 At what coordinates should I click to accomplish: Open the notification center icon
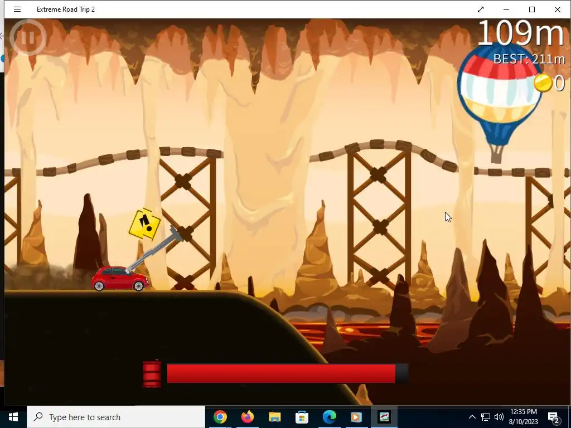tap(554, 417)
